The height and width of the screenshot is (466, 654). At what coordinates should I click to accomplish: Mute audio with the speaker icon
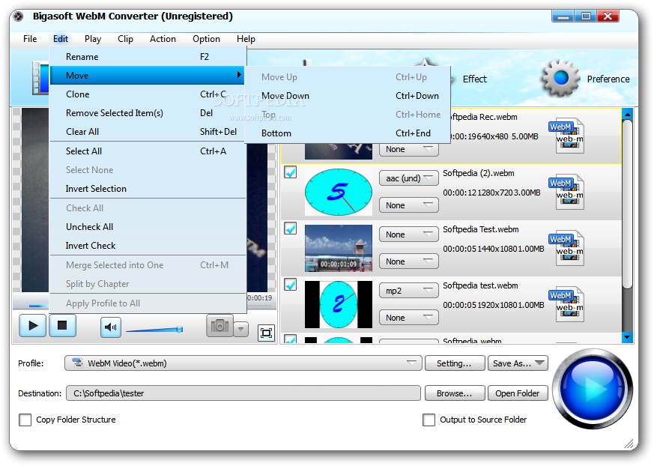point(111,327)
